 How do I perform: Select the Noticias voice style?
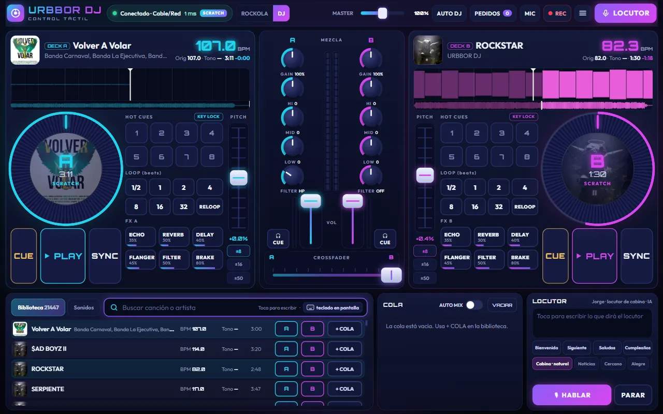pyautogui.click(x=586, y=364)
